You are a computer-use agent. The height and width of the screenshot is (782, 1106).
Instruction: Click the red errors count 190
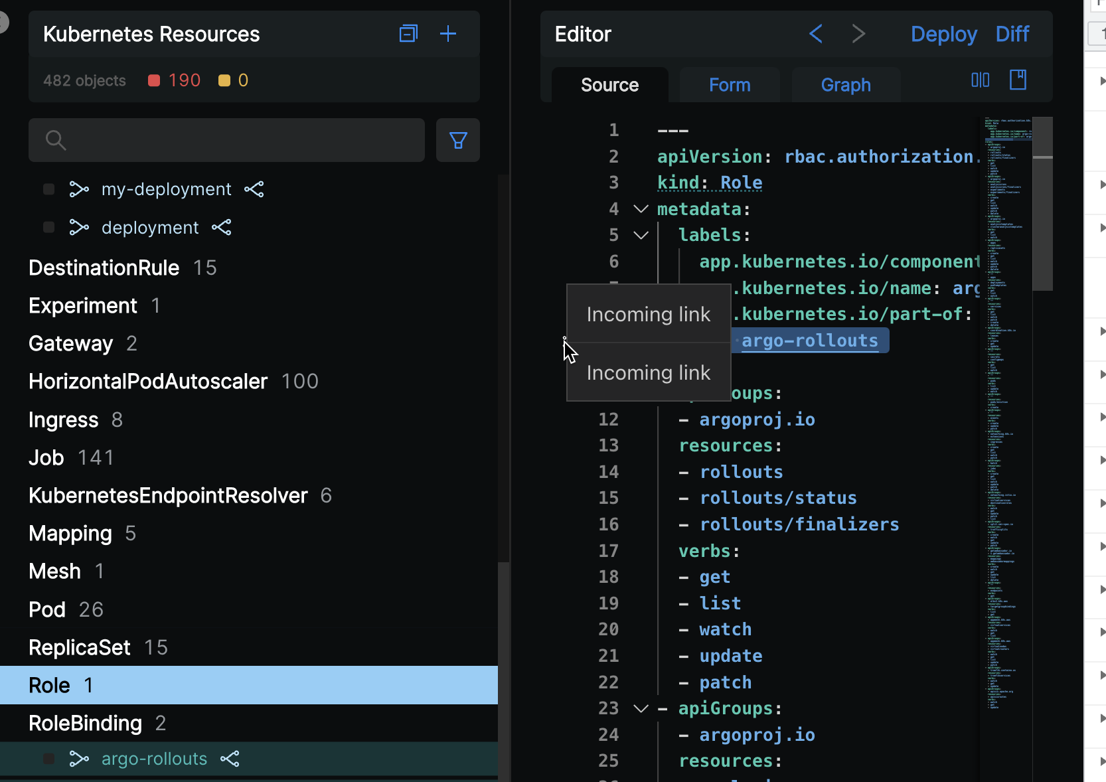tap(175, 80)
